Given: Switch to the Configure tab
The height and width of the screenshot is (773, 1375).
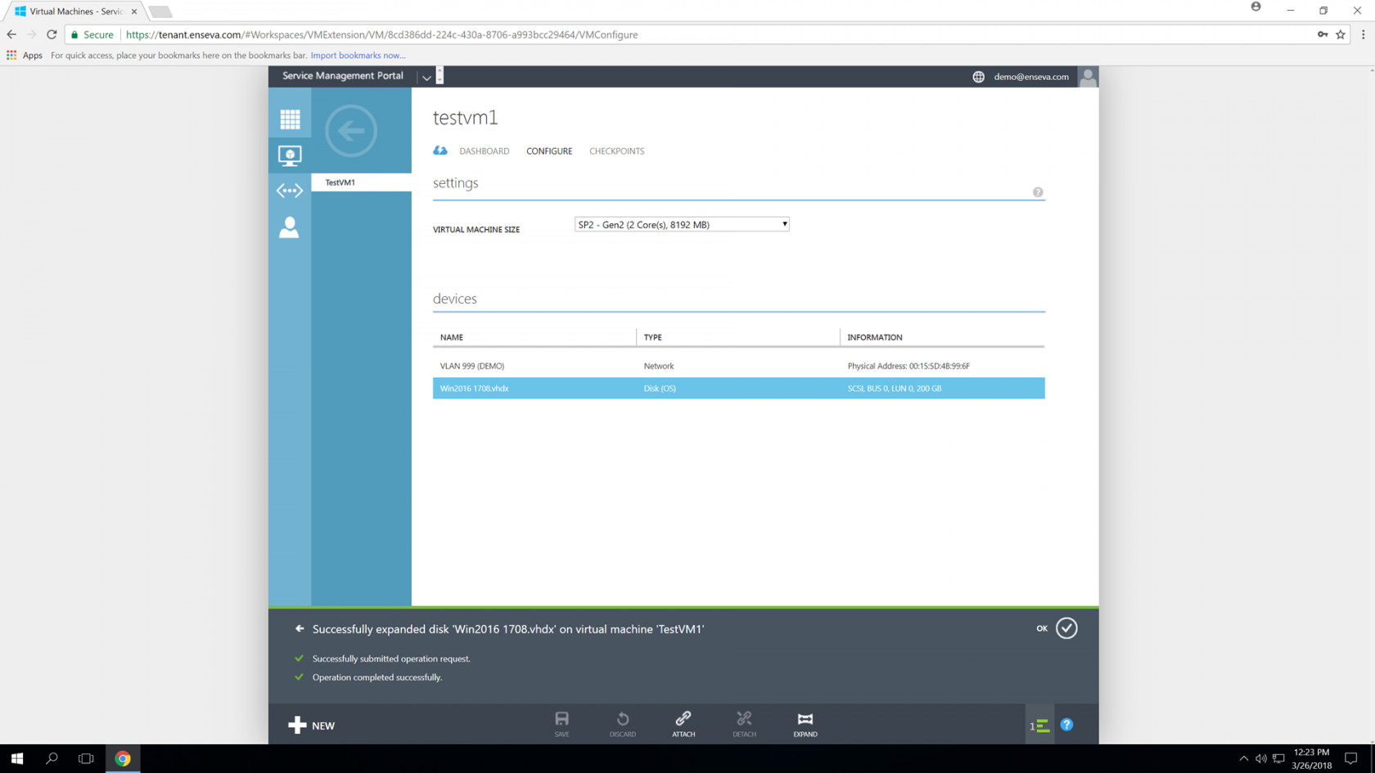Looking at the screenshot, I should coord(549,151).
